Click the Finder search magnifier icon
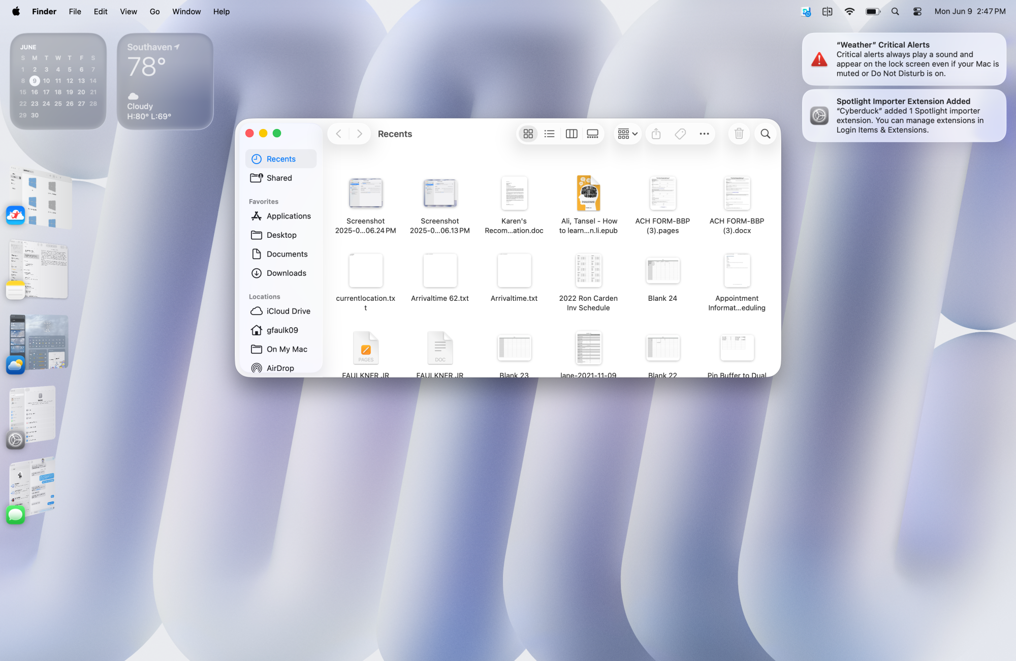 [x=765, y=134]
